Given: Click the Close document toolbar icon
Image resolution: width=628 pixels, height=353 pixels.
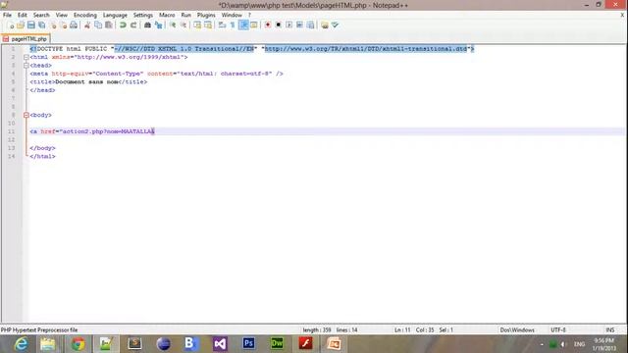Looking at the screenshot, I should (52, 25).
